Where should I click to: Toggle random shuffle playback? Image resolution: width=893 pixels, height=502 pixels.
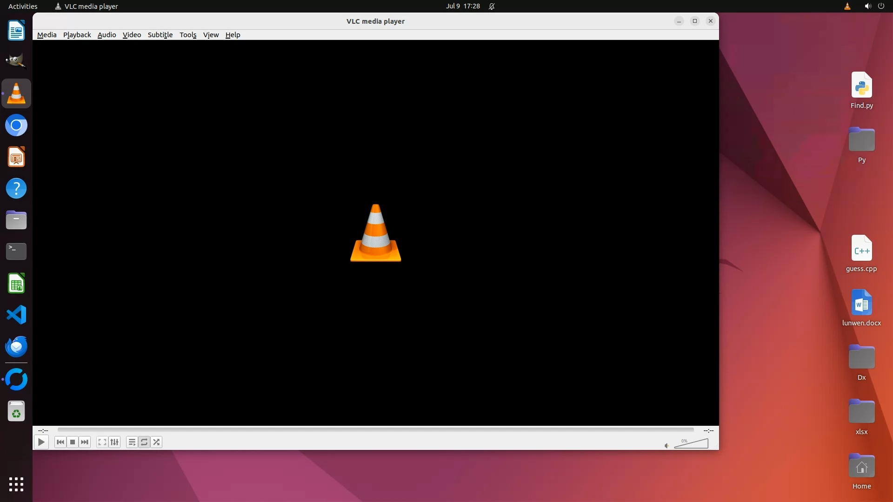(157, 442)
